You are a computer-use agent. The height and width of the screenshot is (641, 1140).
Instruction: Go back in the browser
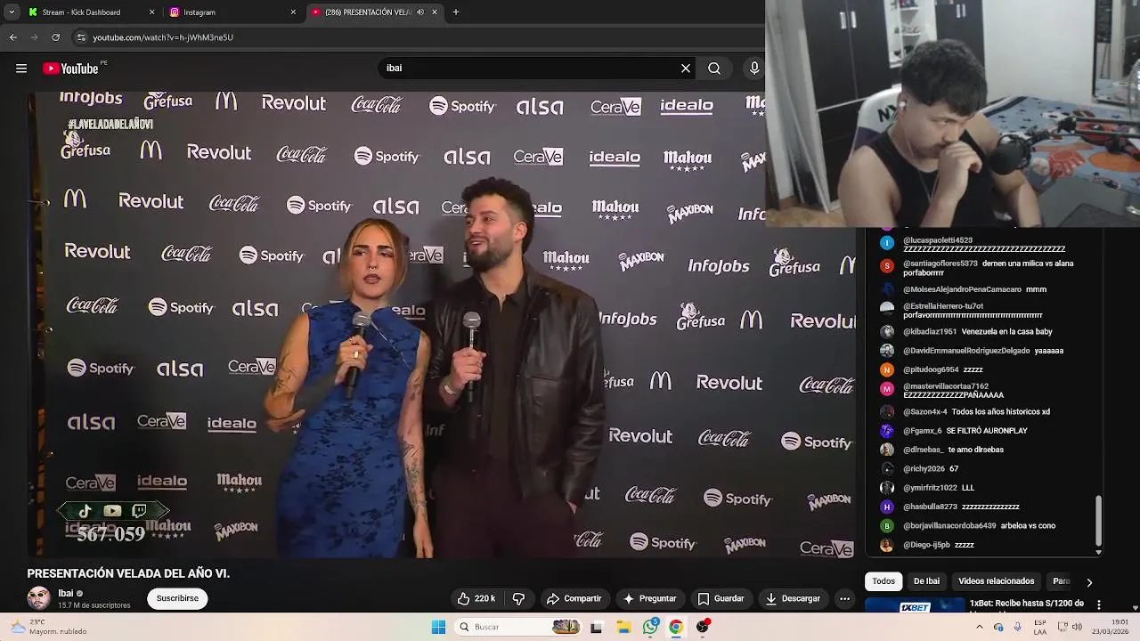point(13,37)
